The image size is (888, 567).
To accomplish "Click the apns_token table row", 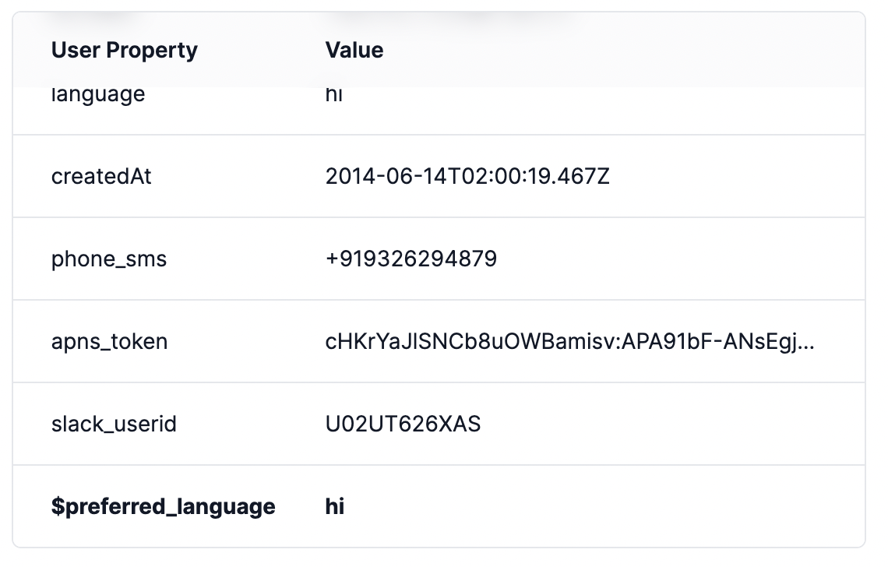I will 439,342.
